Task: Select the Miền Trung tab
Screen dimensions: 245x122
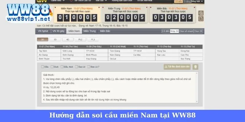Action: click(x=89, y=31)
